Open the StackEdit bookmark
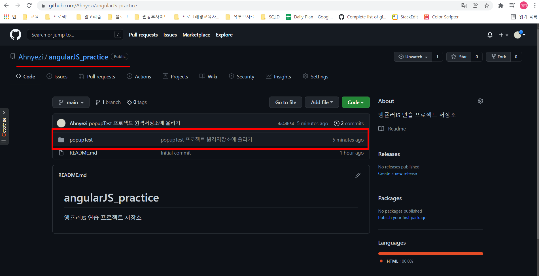The image size is (539, 276). coord(405,17)
